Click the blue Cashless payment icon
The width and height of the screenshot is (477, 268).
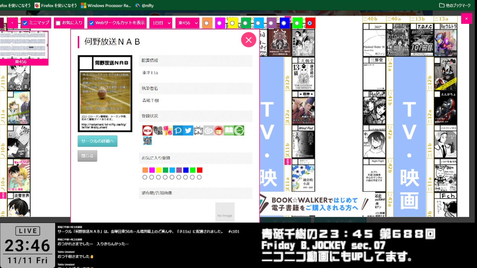pyautogui.click(x=148, y=140)
